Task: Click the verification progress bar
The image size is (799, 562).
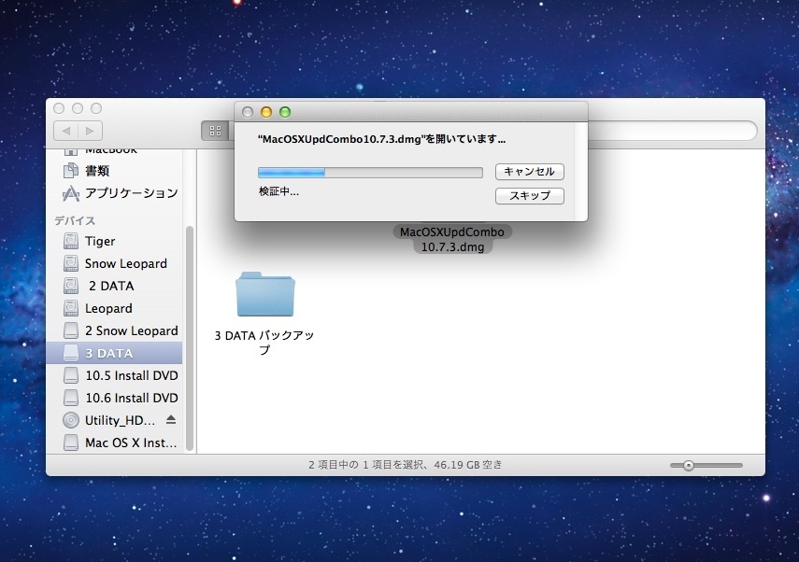Action: point(370,173)
